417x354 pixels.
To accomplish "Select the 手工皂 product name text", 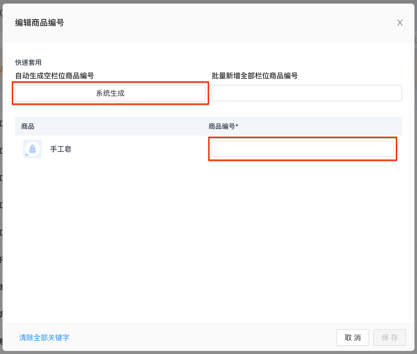I will pos(61,149).
